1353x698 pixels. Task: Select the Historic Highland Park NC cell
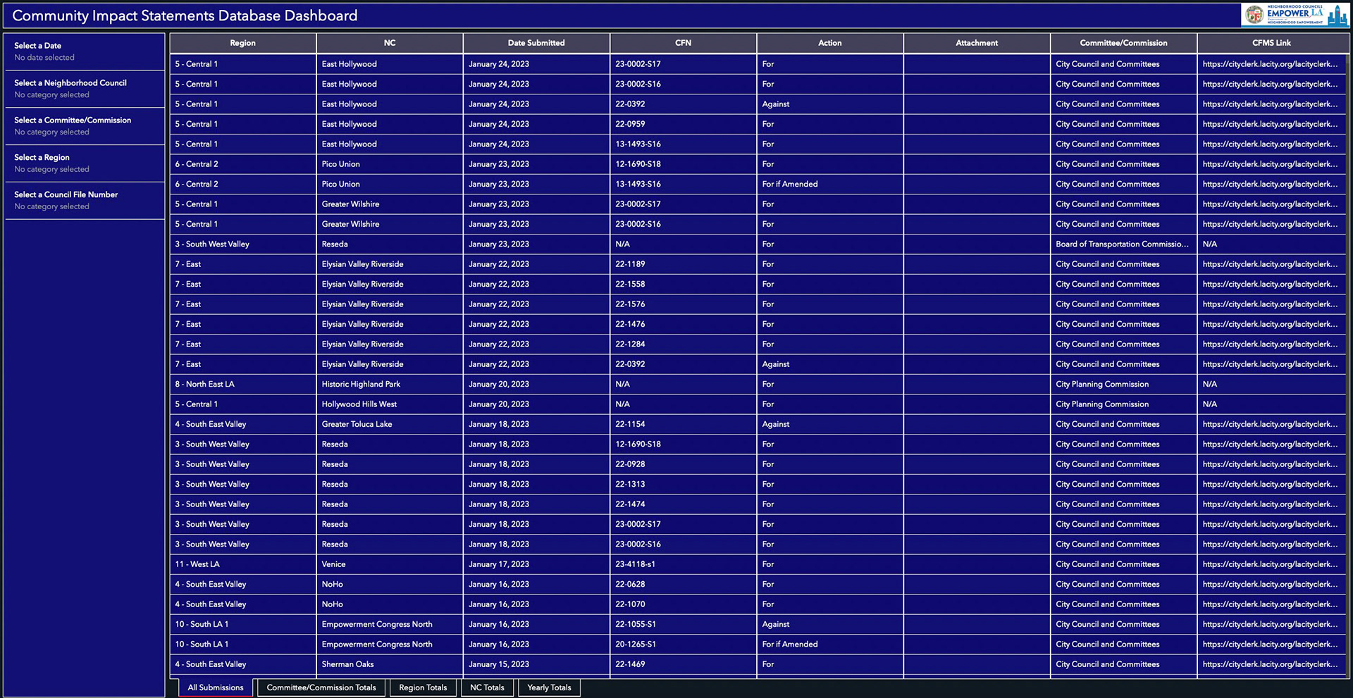[390, 385]
